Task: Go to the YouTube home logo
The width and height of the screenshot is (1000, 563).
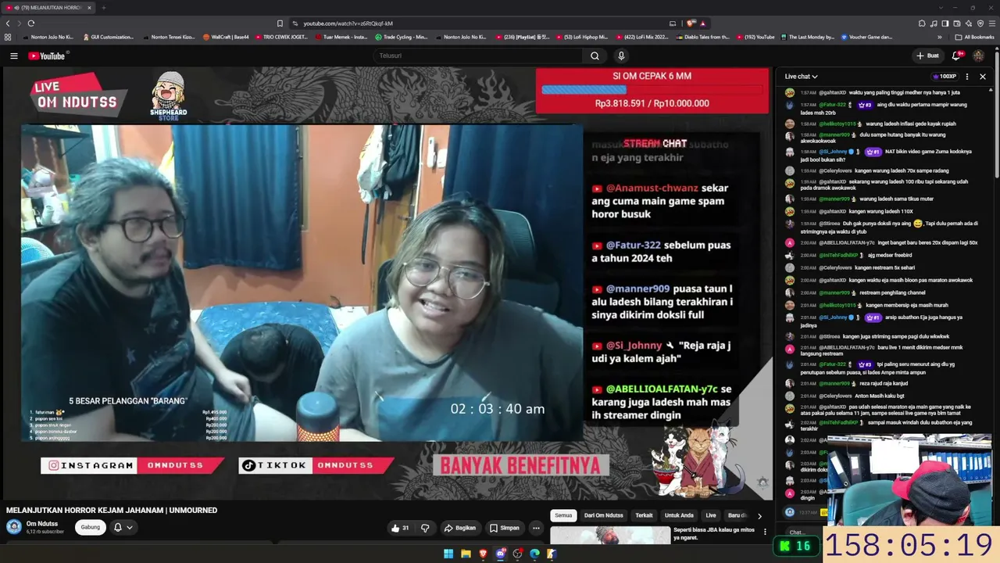Action: tap(47, 56)
